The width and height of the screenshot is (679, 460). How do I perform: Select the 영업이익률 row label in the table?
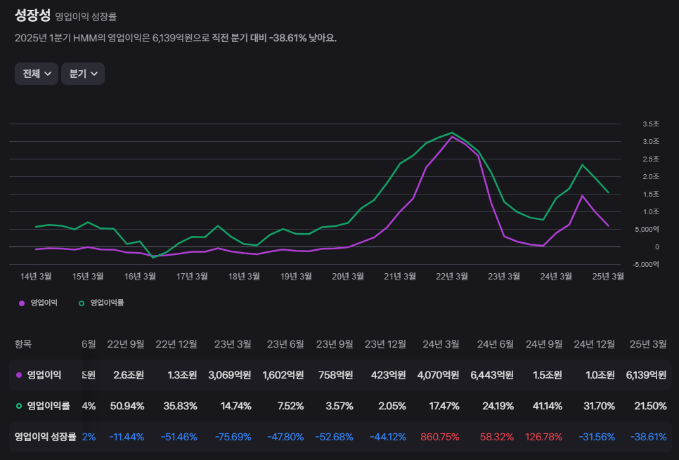[43, 406]
